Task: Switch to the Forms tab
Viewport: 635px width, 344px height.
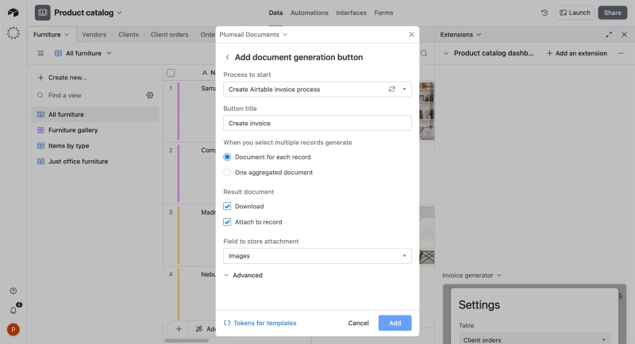Action: tap(383, 13)
